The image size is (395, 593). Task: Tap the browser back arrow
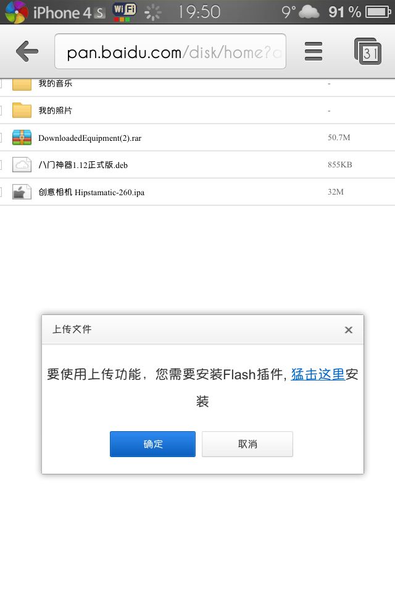[27, 51]
